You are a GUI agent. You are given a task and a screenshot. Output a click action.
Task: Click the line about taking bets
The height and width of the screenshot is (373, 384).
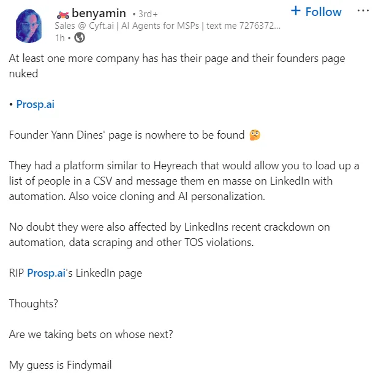click(x=91, y=334)
